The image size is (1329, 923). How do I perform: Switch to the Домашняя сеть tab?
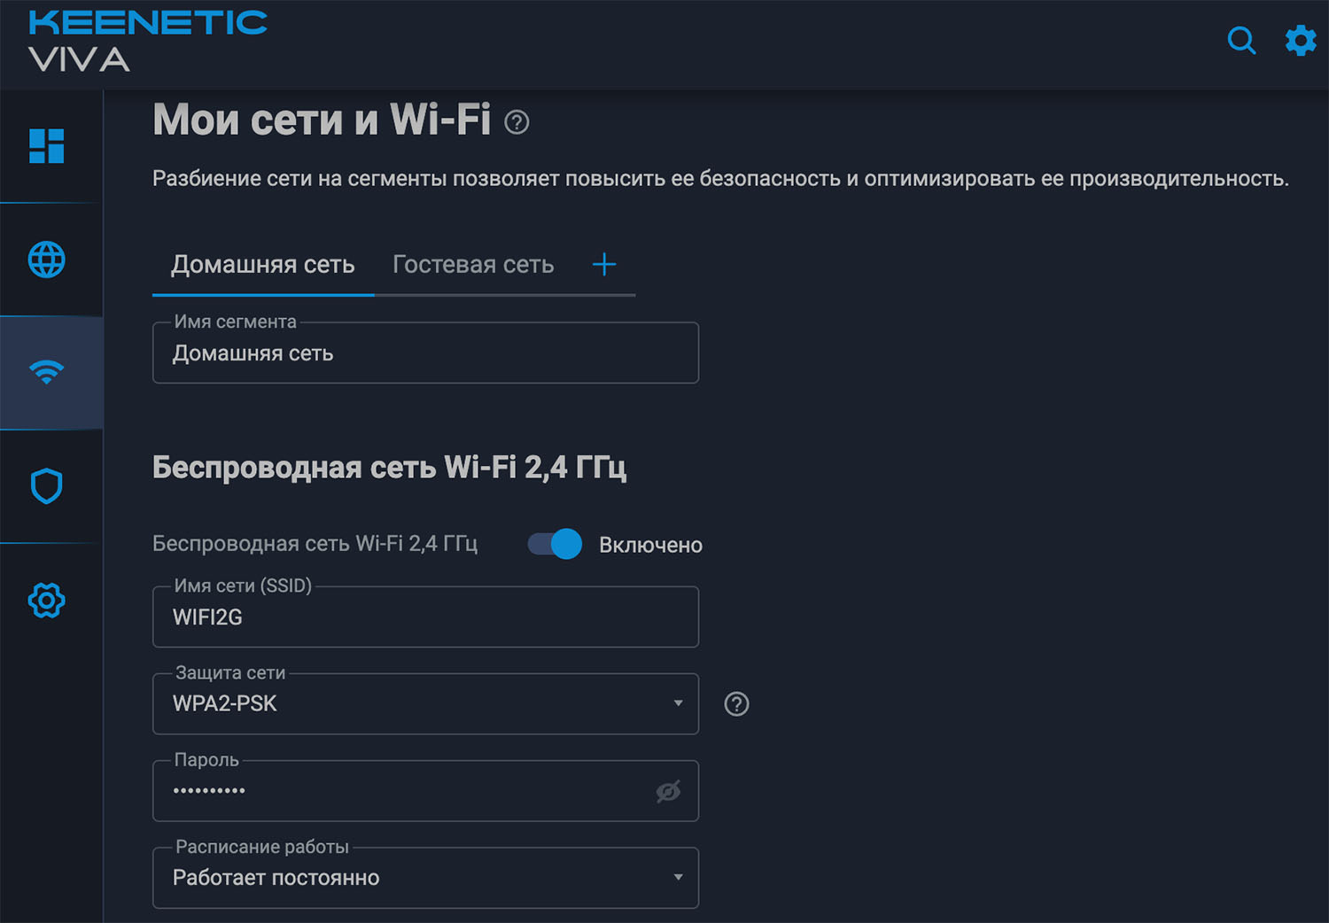[262, 265]
